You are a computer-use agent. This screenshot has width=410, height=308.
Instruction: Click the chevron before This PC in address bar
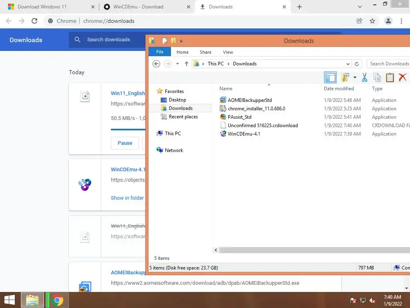(x=203, y=64)
